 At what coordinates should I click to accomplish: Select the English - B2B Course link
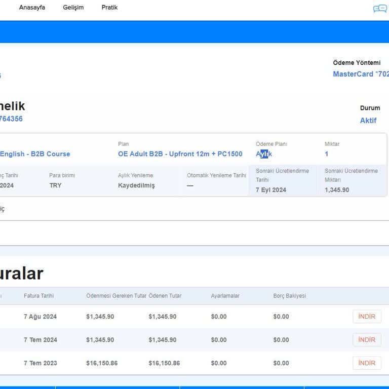point(35,154)
